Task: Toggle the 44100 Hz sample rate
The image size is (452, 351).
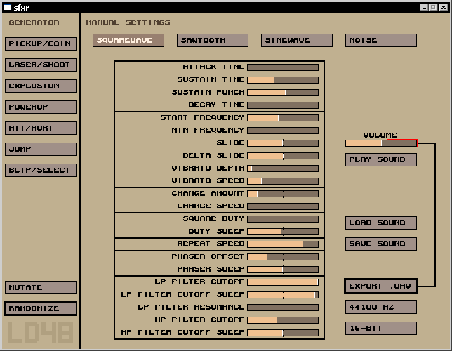Action: coord(381,307)
